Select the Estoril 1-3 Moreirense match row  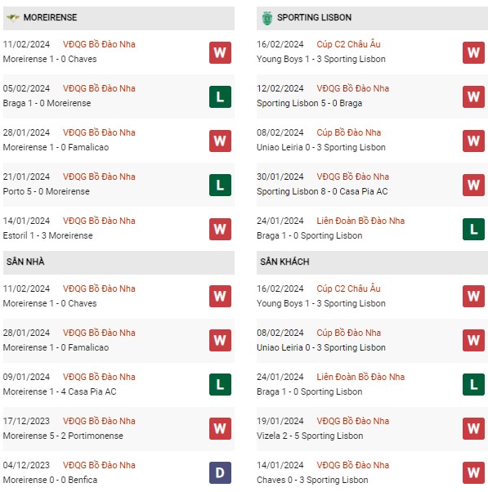(x=119, y=229)
